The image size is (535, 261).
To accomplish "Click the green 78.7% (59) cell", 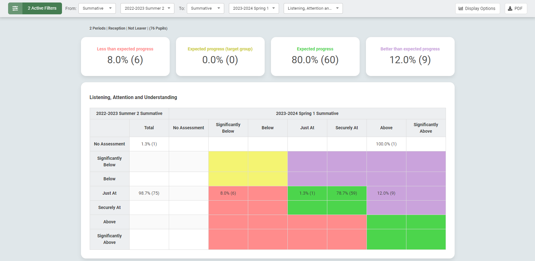I will tap(347, 193).
